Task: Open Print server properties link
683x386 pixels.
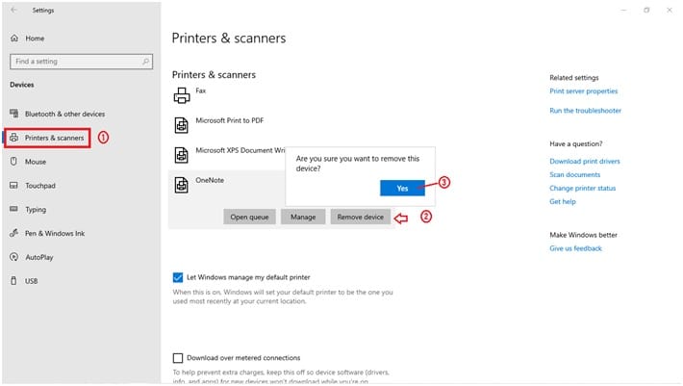Action: pos(583,91)
